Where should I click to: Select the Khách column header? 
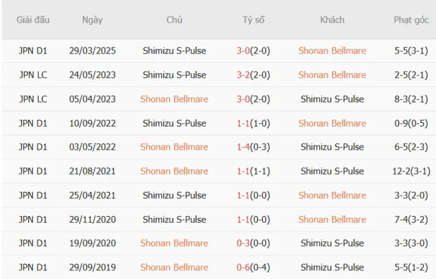[x=332, y=20]
